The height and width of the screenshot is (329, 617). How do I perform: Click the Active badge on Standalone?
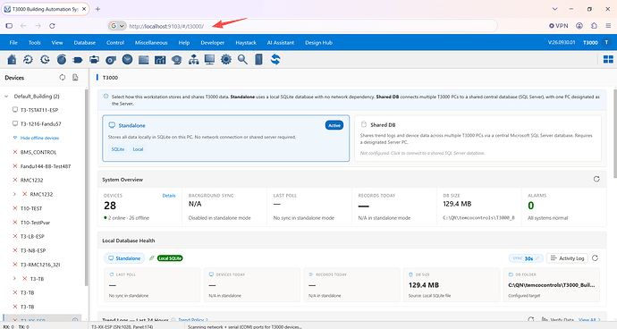[334, 125]
